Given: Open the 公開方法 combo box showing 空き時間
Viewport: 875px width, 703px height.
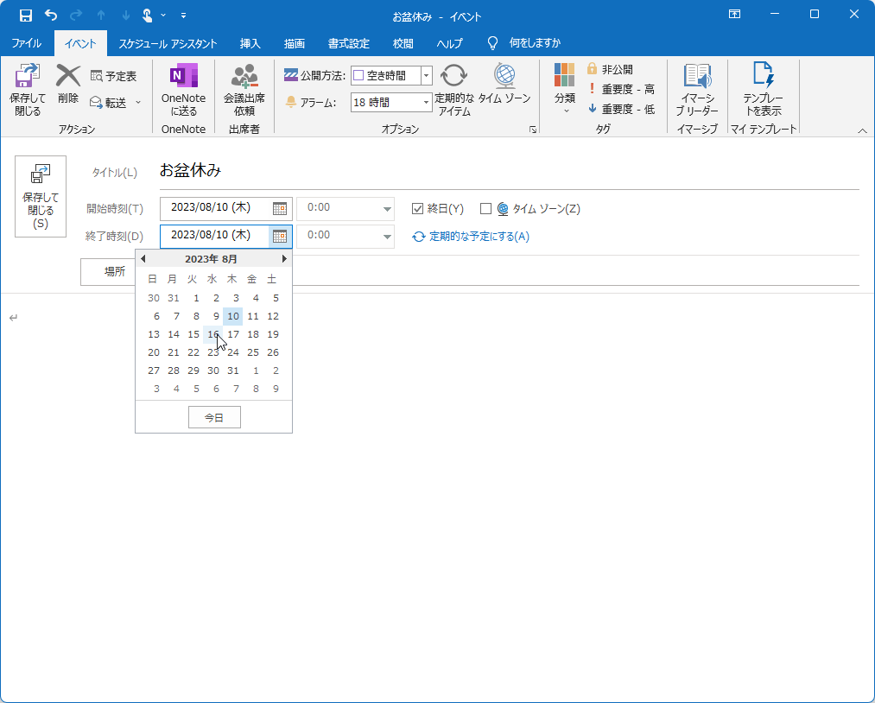Looking at the screenshot, I should [391, 75].
